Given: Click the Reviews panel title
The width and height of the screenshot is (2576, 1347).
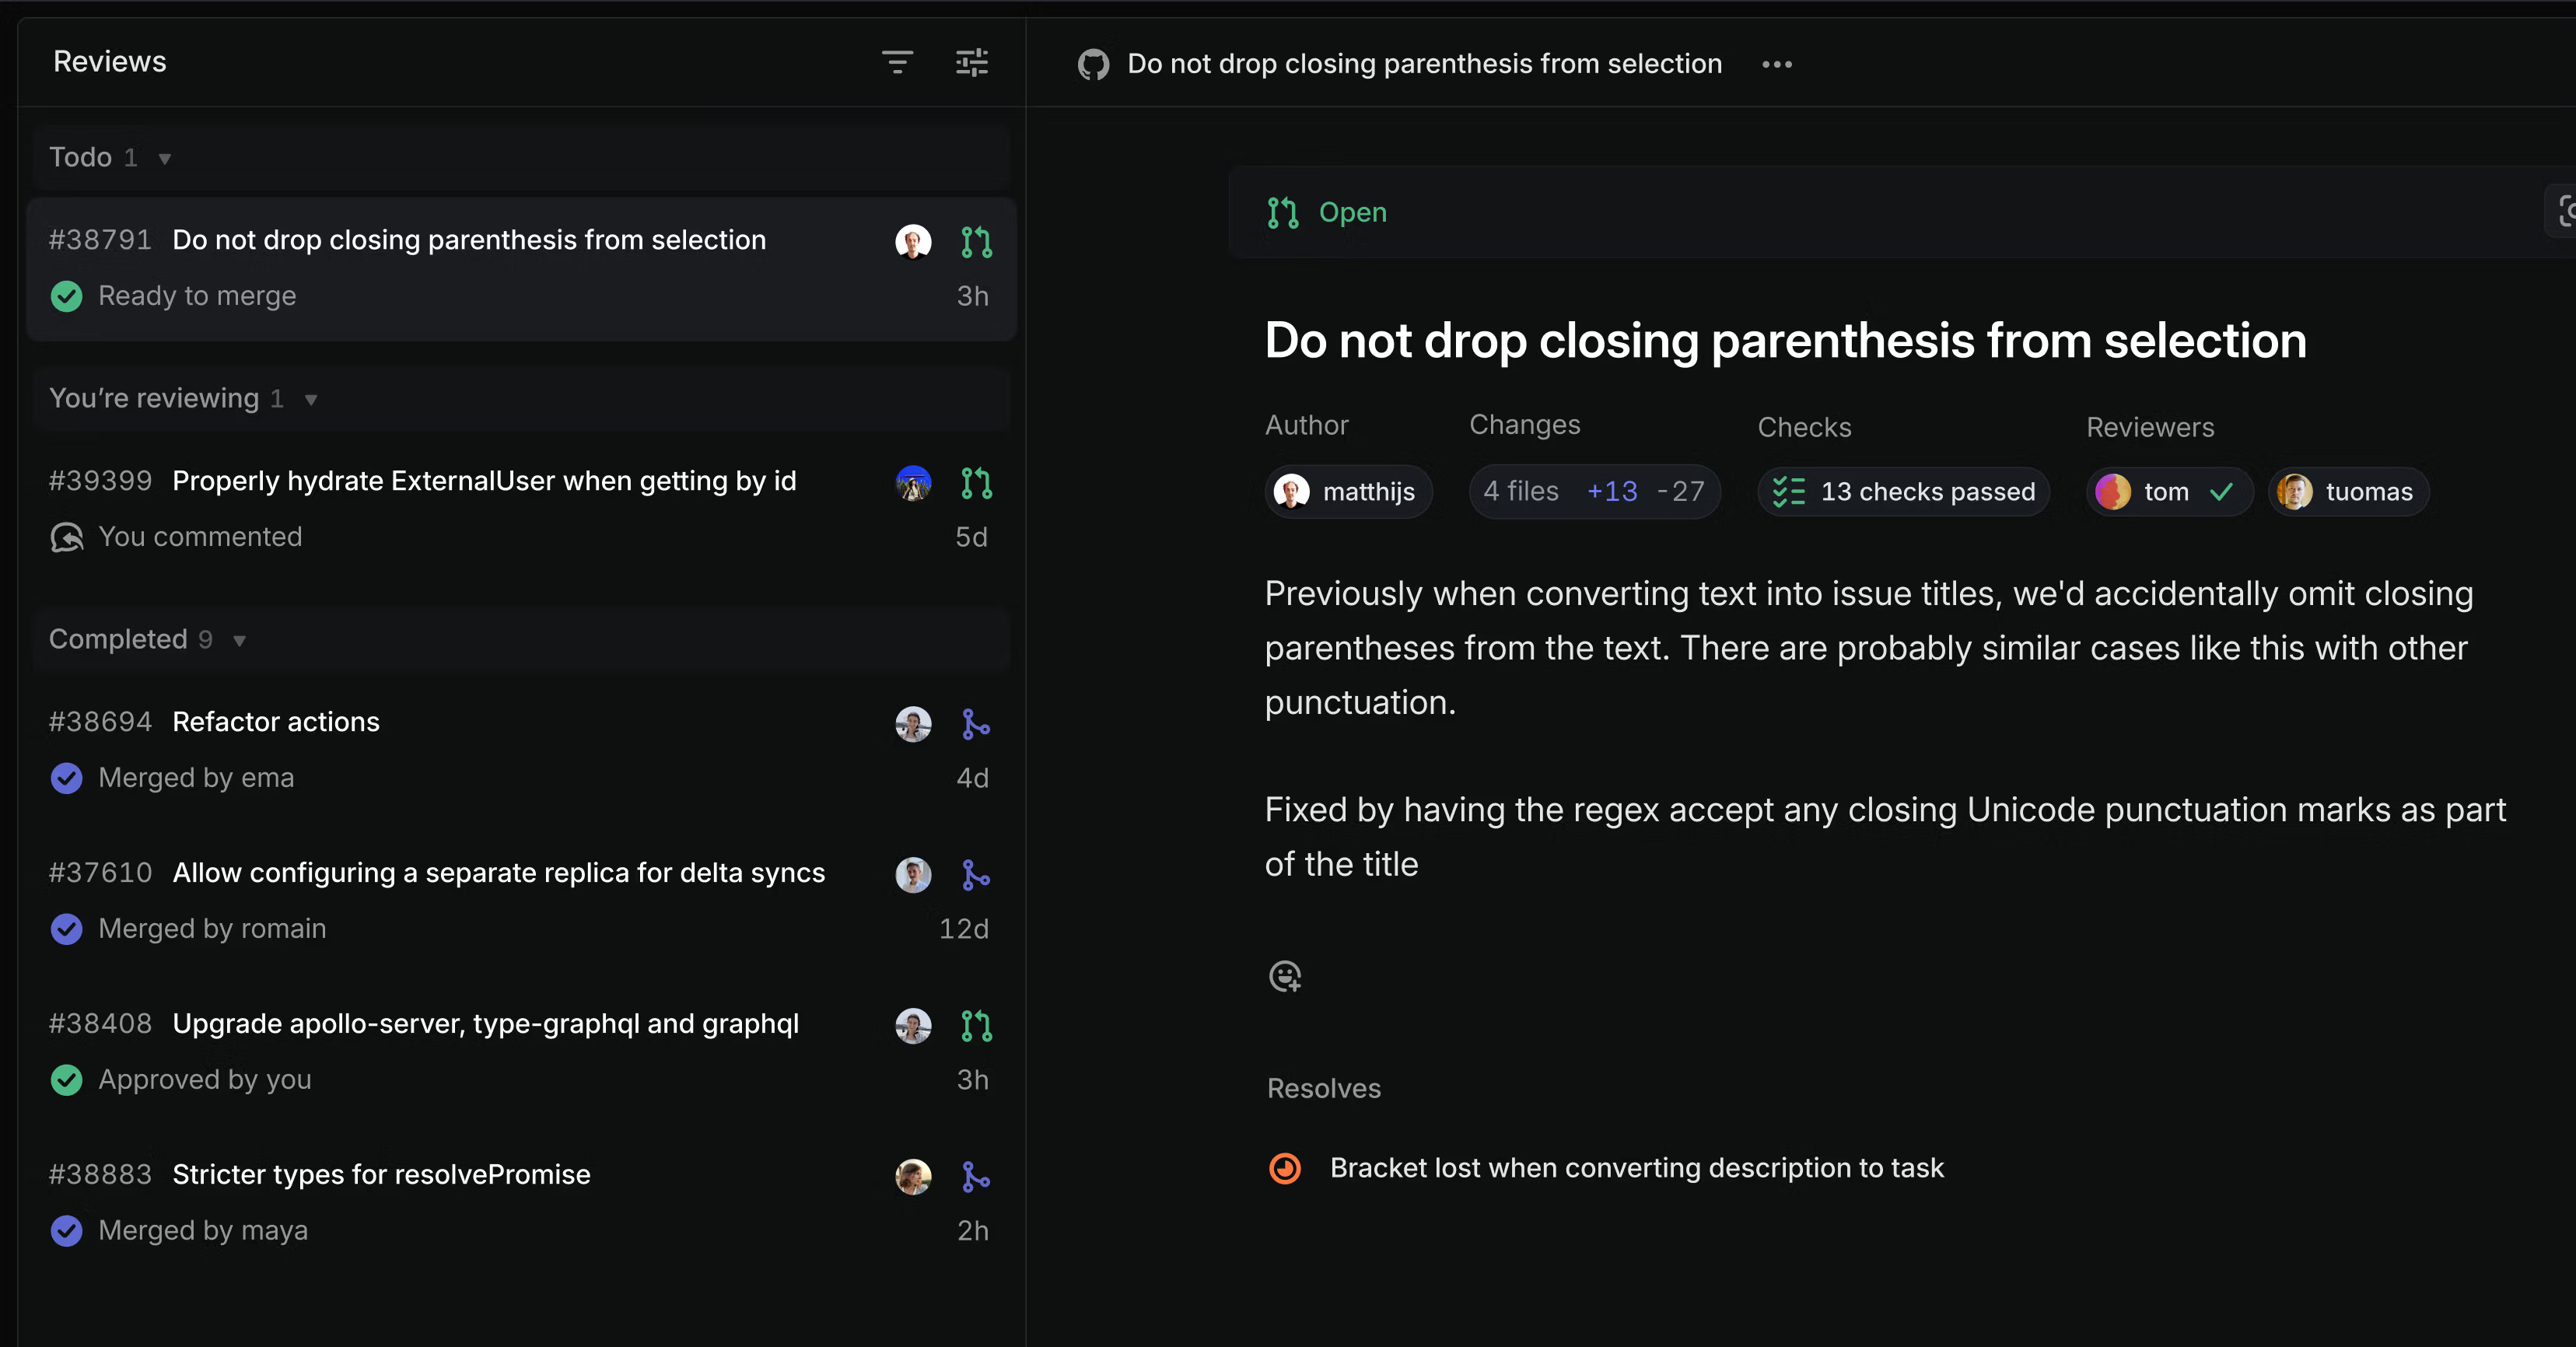Looking at the screenshot, I should coord(110,62).
